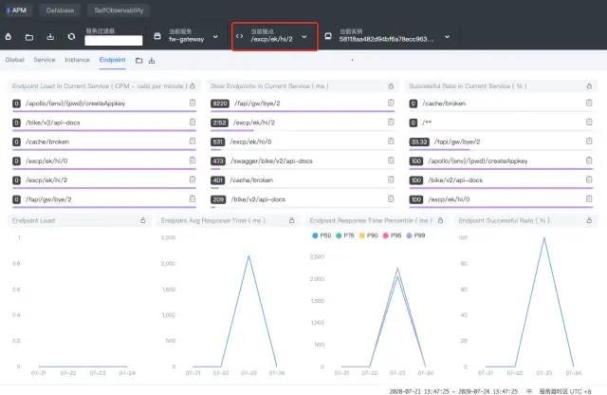Image resolution: width=607 pixels, height=395 pixels.
Task: Toggle the P50 percentile legend series
Action: pyautogui.click(x=322, y=235)
